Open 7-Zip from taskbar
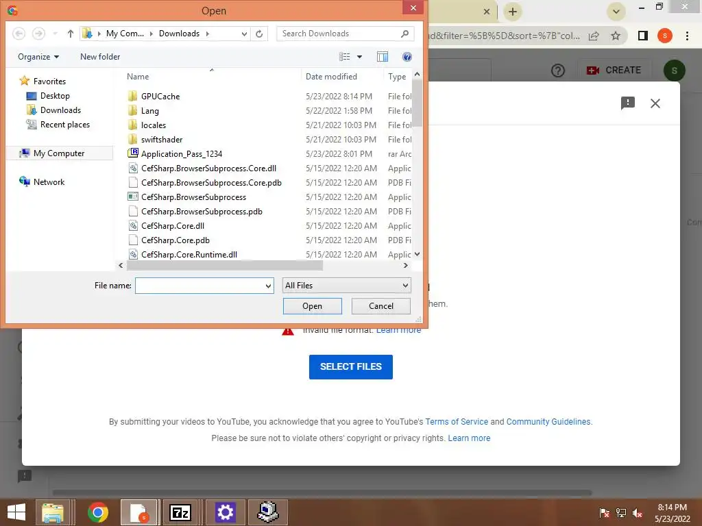This screenshot has width=702, height=526. [x=180, y=512]
